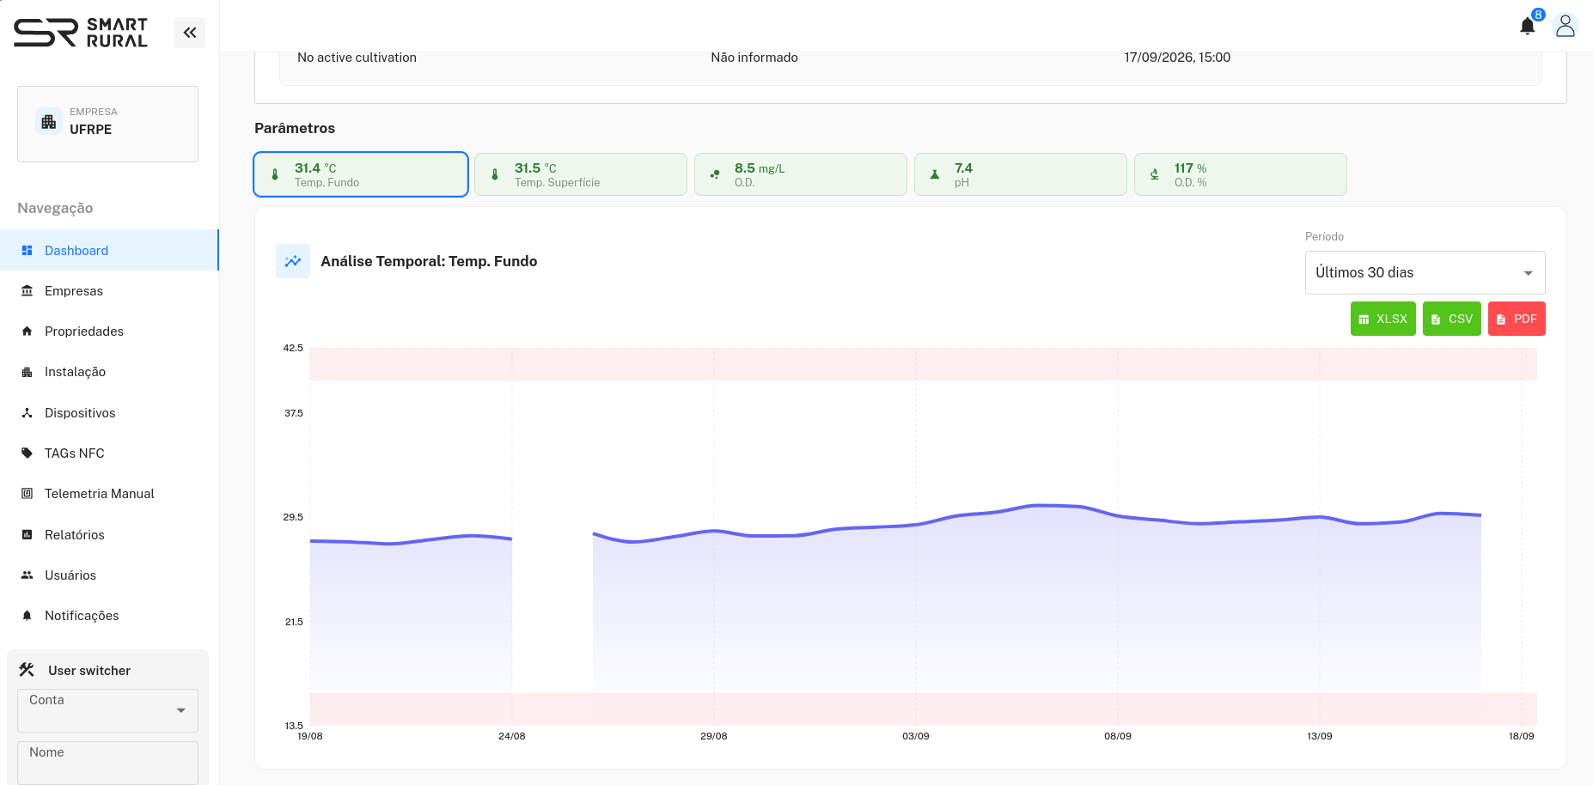Click the Dashboard grid icon
This screenshot has height=785, width=1593.
[x=27, y=251]
